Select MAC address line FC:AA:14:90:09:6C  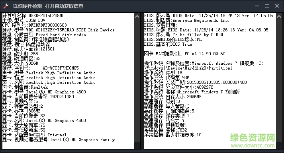[x=184, y=54]
